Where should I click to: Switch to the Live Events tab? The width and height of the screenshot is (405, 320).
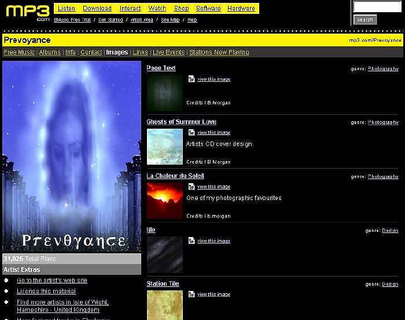tap(169, 52)
